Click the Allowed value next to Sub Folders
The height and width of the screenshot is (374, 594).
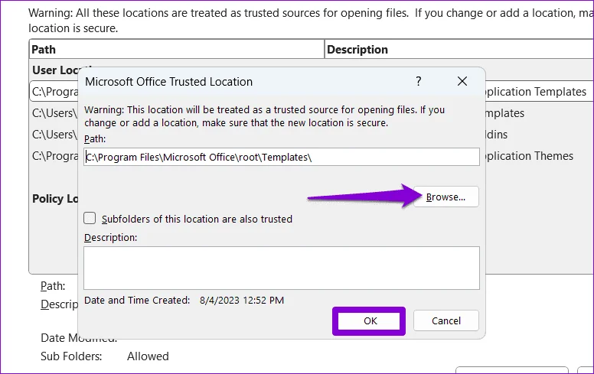(x=148, y=356)
